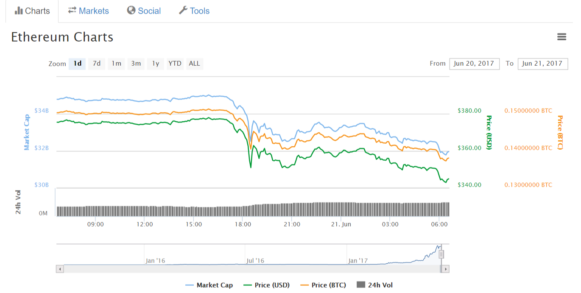Hide the 24h Vol legend series
Viewport: 581px width, 293px height.
[375, 285]
